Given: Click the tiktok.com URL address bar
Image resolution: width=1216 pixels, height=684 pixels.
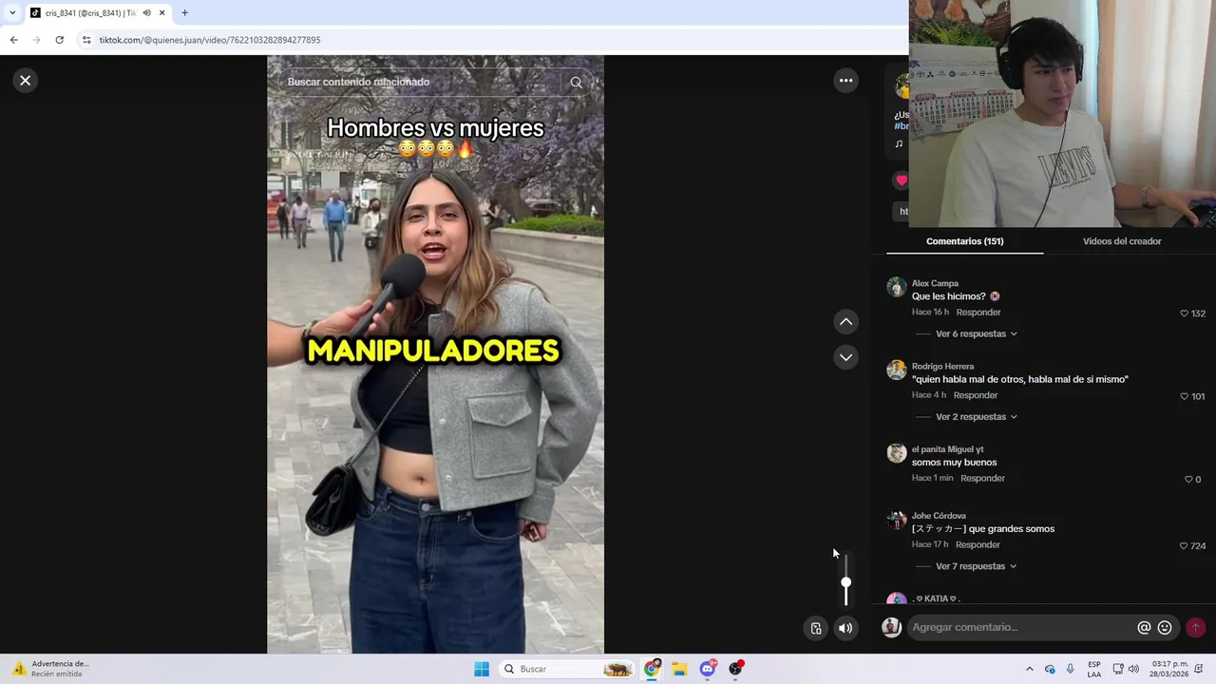Looking at the screenshot, I should coord(494,40).
